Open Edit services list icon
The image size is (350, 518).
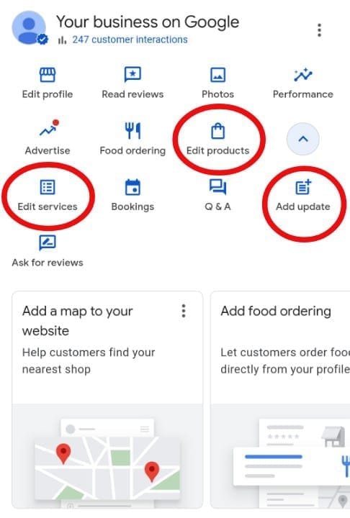[x=48, y=187]
